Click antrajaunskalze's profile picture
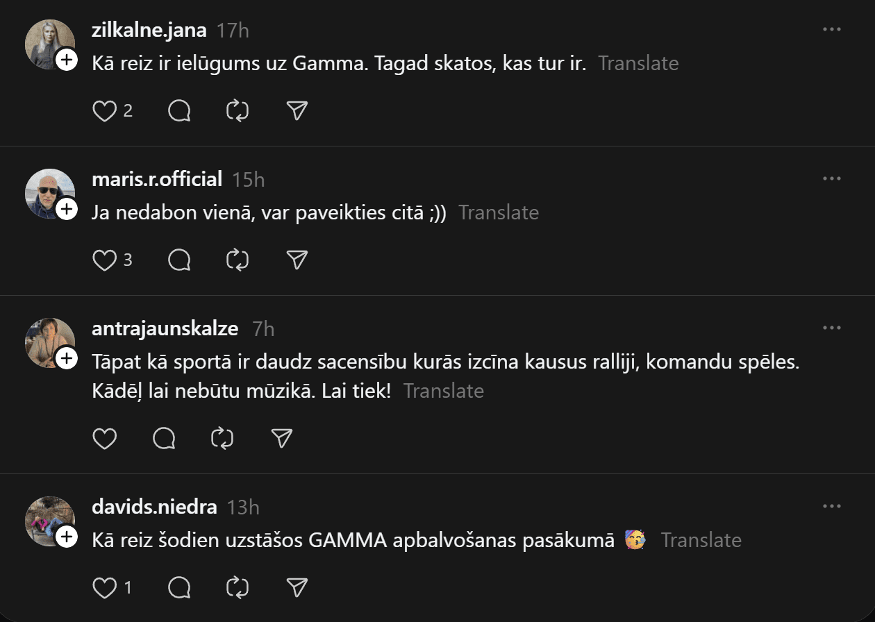875x622 pixels. pyautogui.click(x=49, y=342)
